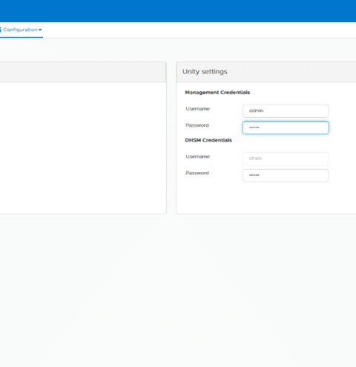Click the Management Credentials heading
356x367 pixels.
(x=217, y=93)
